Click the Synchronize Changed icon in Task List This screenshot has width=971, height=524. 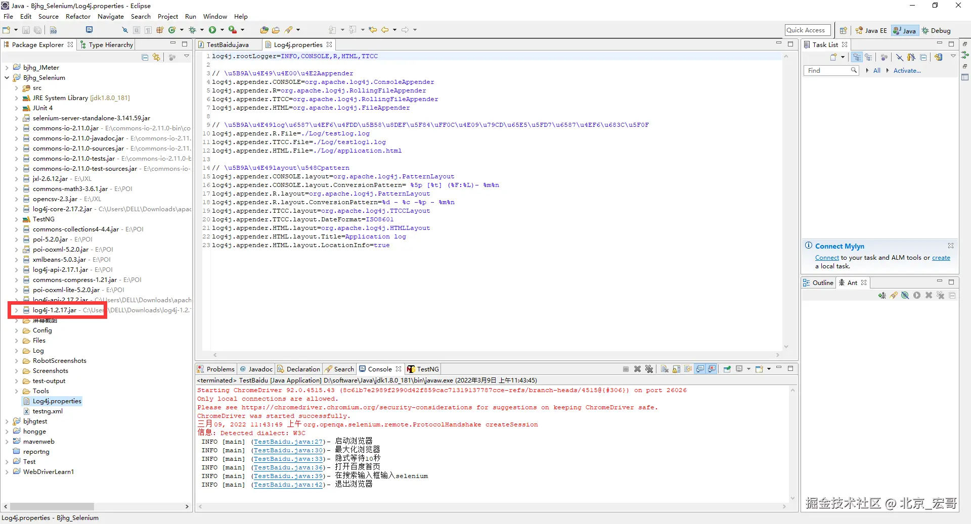click(939, 57)
